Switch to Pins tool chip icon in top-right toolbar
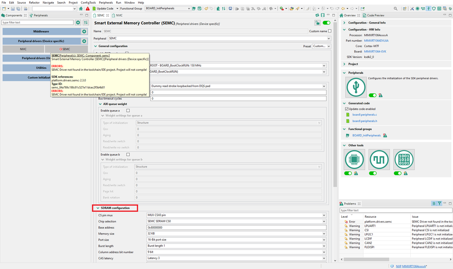 click(418, 9)
